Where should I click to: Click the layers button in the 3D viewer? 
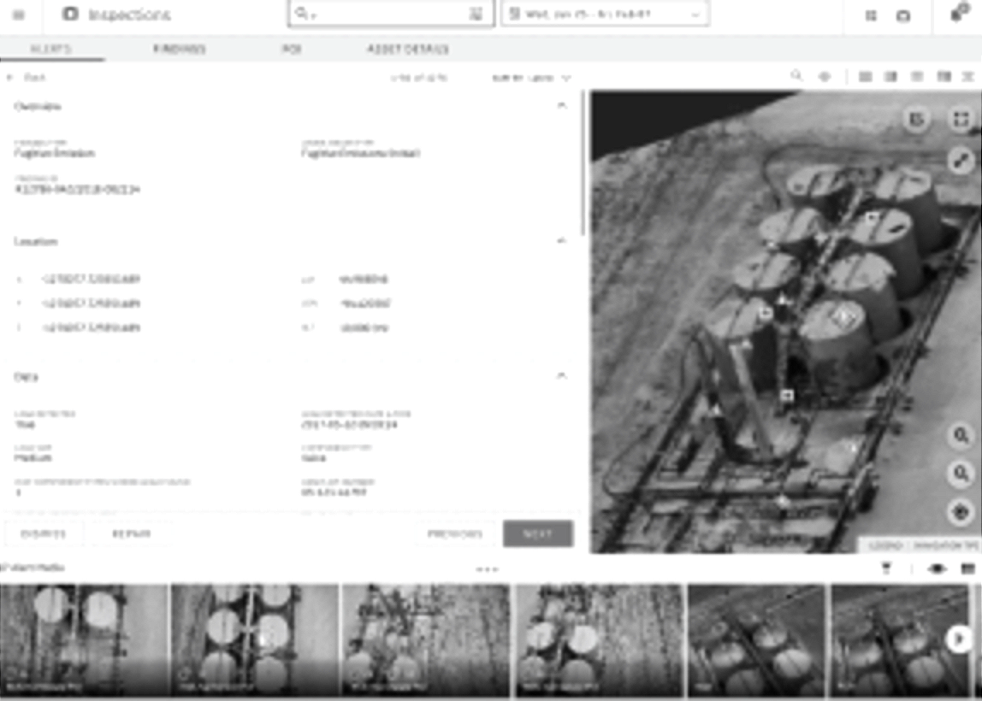point(917,119)
